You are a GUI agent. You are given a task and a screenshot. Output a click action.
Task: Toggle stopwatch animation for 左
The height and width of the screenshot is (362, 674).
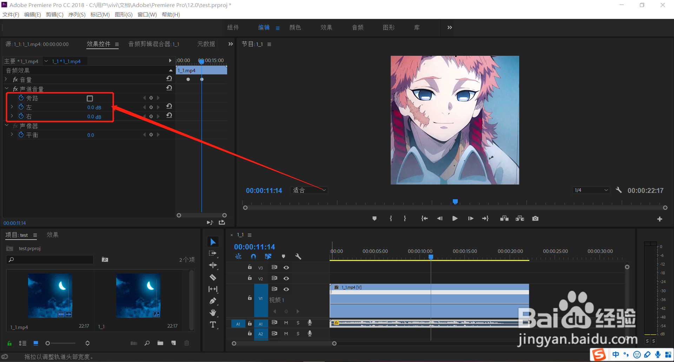click(21, 107)
